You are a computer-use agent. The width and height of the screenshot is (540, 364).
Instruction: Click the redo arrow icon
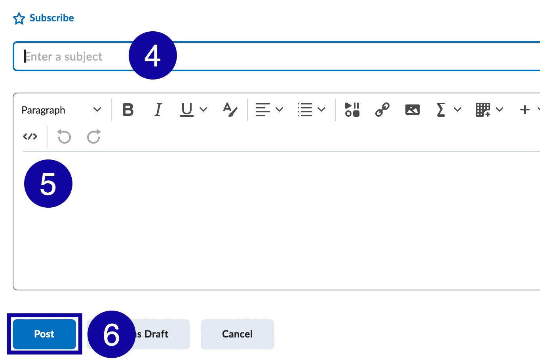coord(94,137)
